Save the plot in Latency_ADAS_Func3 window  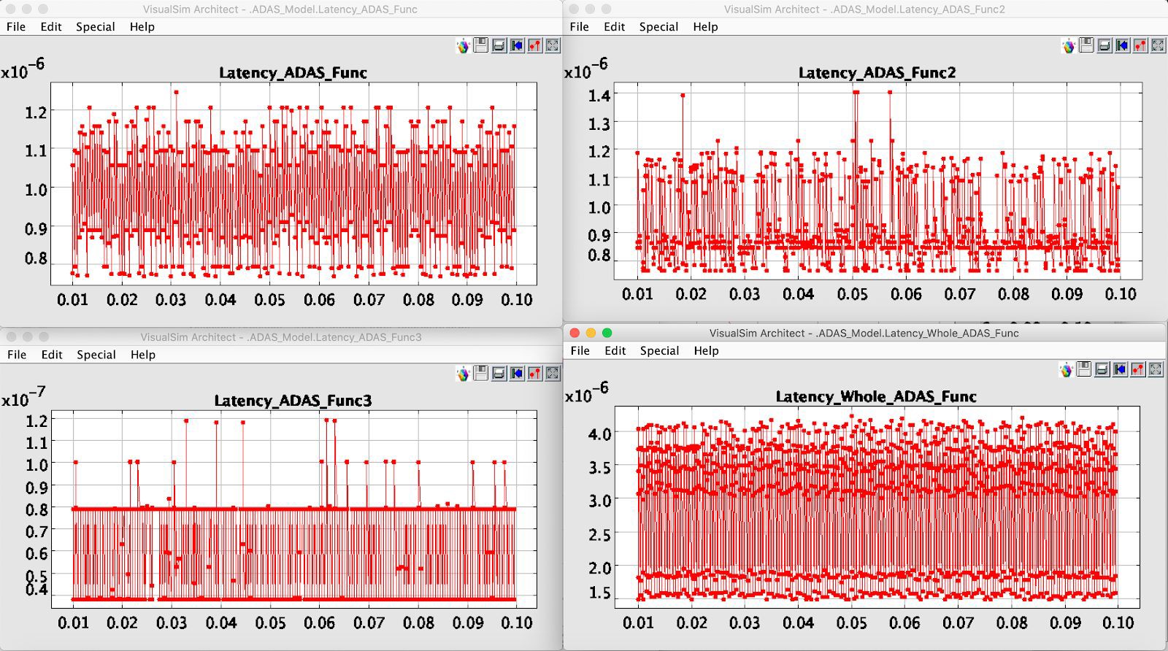[x=481, y=373]
